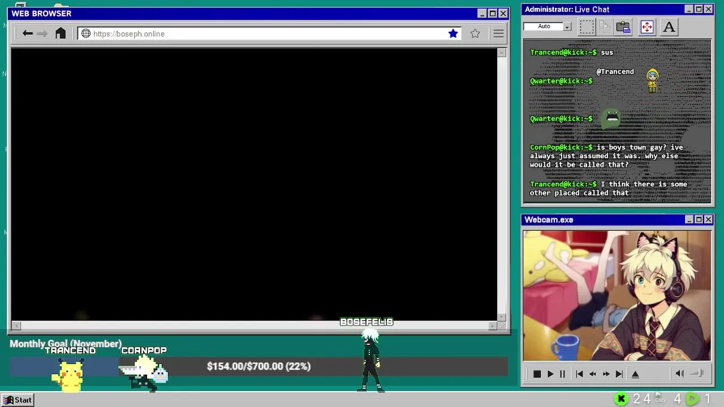The width and height of the screenshot is (724, 407).
Task: Minimize the Live Chat window
Action: click(x=688, y=9)
